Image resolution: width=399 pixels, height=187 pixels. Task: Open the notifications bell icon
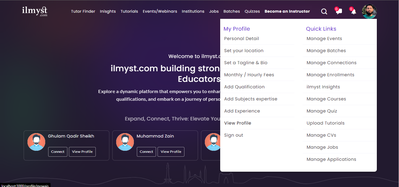[x=353, y=11]
